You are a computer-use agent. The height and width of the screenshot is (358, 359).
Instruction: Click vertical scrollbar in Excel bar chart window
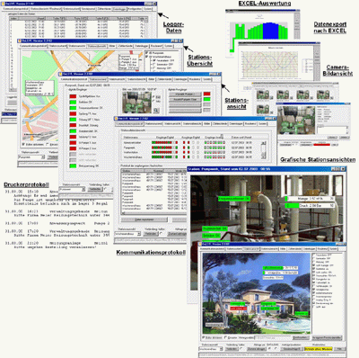click(297, 26)
